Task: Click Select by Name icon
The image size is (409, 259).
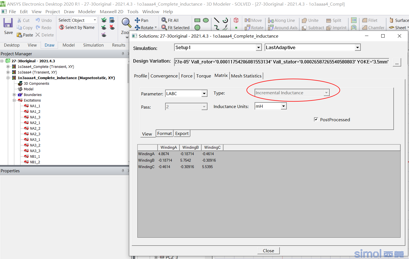Action: pos(62,27)
